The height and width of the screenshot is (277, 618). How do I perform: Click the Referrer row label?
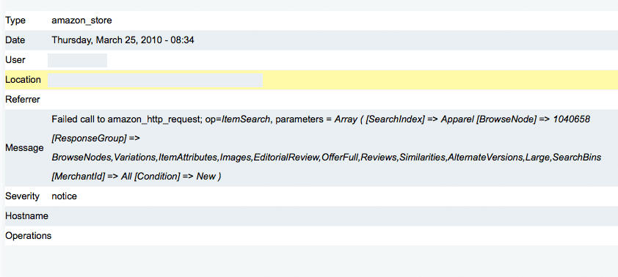click(23, 100)
